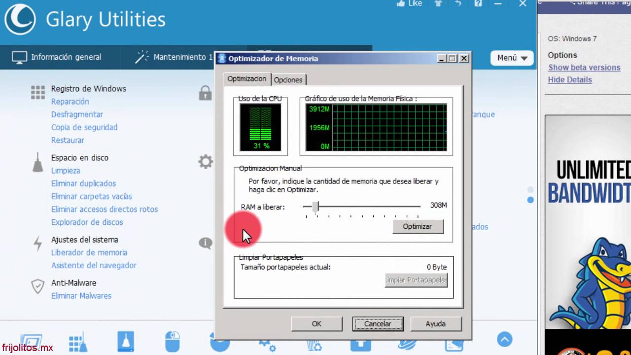Screen dimensions: 631x355
Task: Click the 308M RAM value
Action: click(439, 205)
